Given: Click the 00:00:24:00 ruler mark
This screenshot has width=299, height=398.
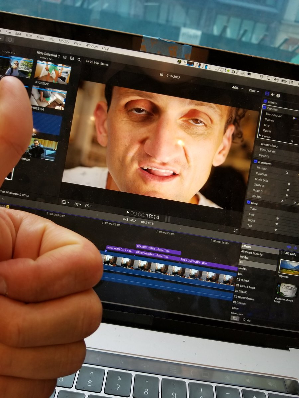Looking at the screenshot, I should point(166,233).
